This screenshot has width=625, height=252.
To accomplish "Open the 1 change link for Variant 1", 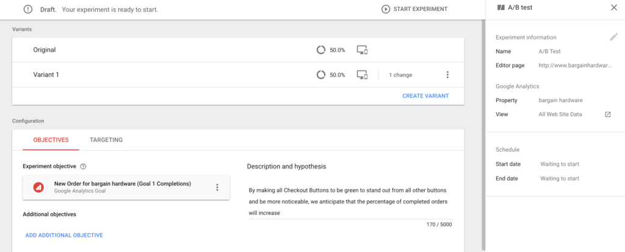I will 400,75.
